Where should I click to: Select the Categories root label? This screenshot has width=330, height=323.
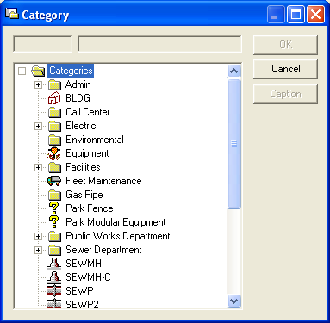tap(71, 71)
